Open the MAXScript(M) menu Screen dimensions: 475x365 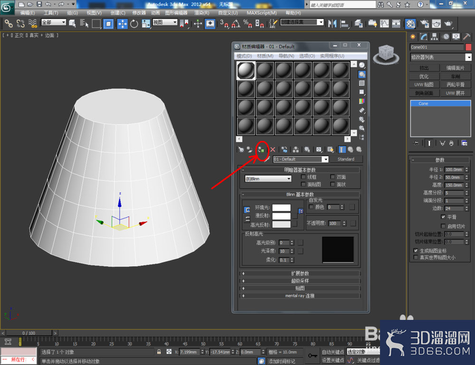262,13
